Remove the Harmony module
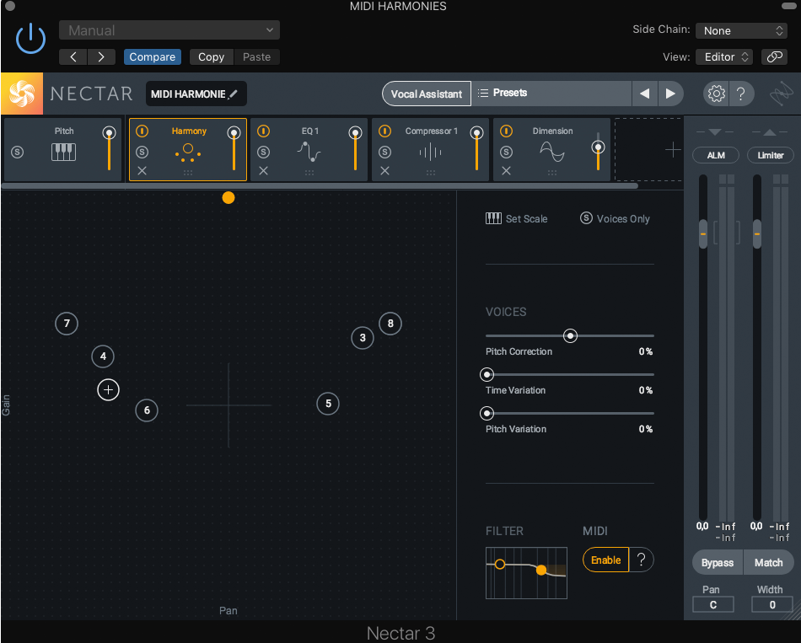The width and height of the screenshot is (801, 643). click(x=142, y=170)
